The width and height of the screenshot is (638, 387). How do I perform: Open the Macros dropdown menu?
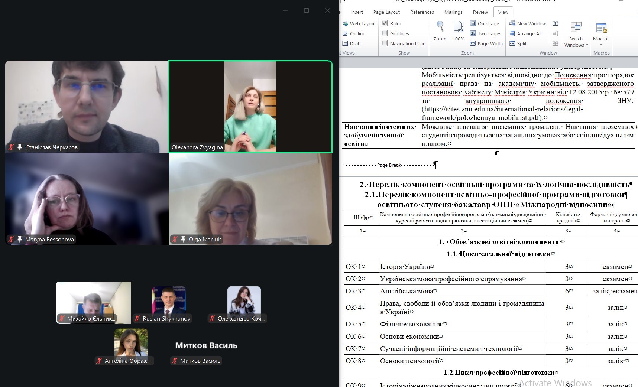(x=601, y=42)
